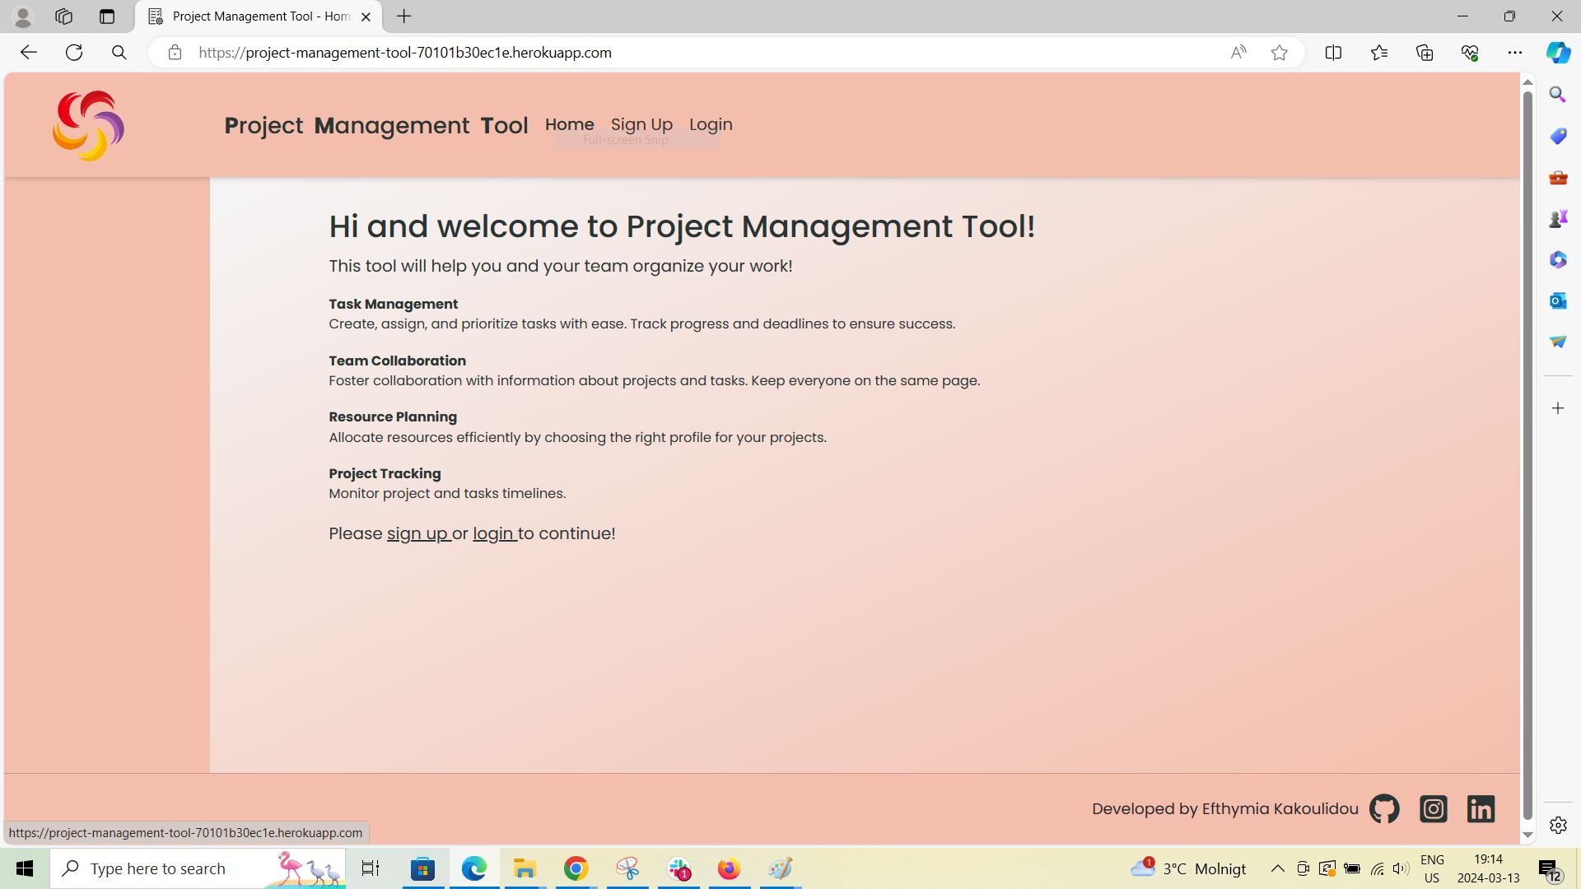Viewport: 1581px width, 889px height.
Task: Expand sidebar customization with the plus button
Action: pos(1557,407)
